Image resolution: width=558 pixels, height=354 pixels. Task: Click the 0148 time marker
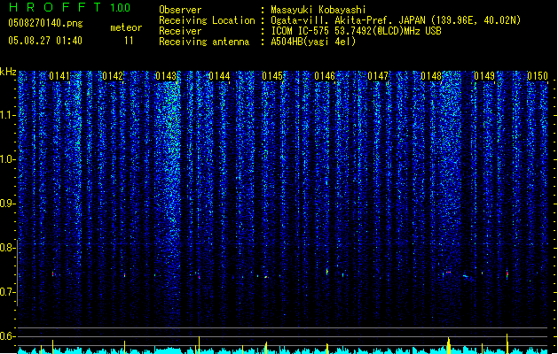point(431,76)
